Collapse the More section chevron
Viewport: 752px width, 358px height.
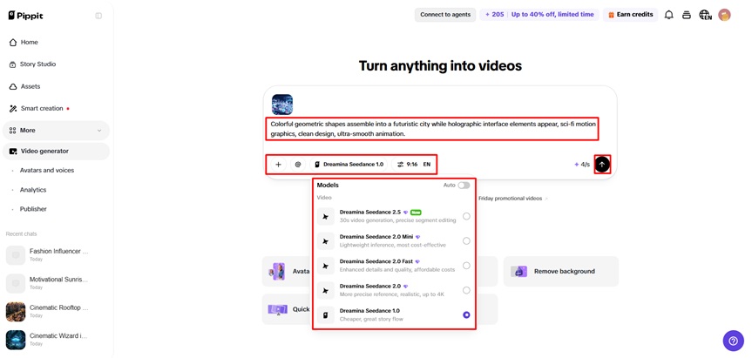pos(99,131)
